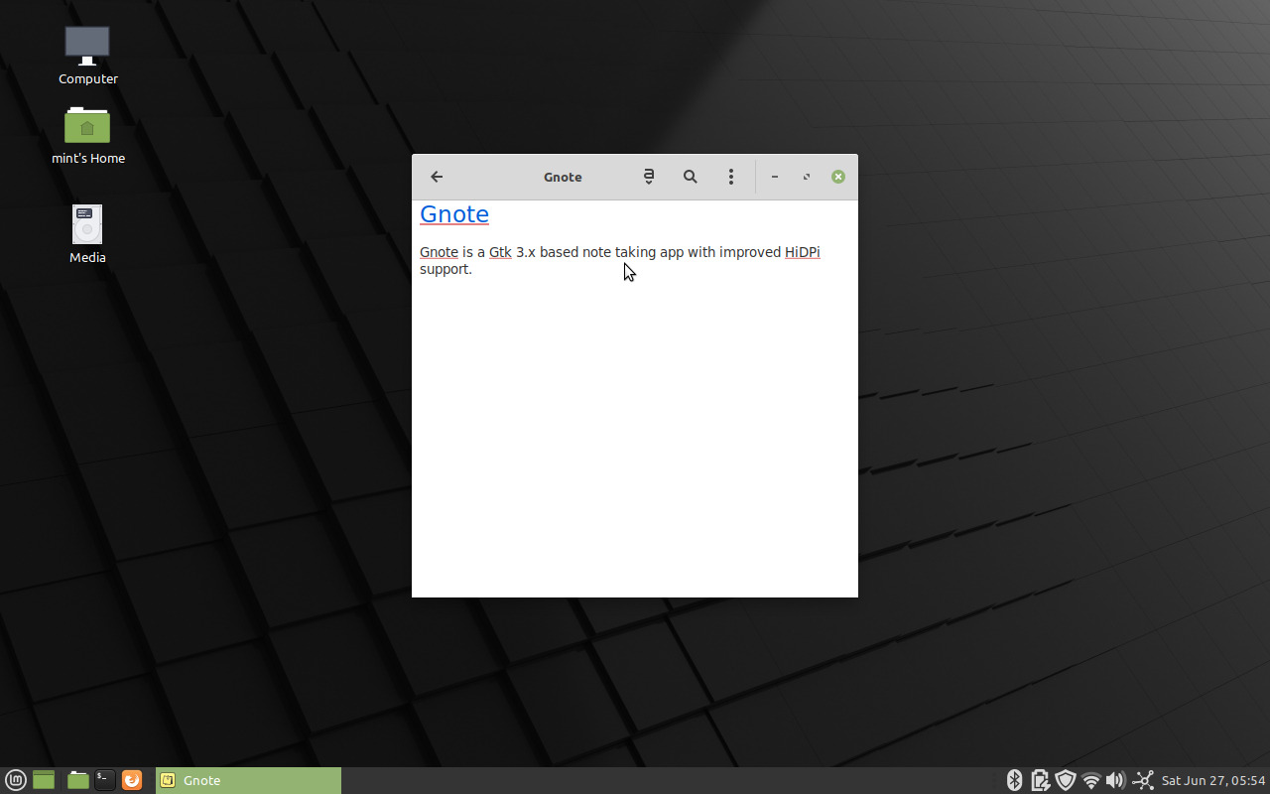This screenshot has height=794, width=1270.
Task: Launch the terminal from the panel
Action: click(104, 780)
